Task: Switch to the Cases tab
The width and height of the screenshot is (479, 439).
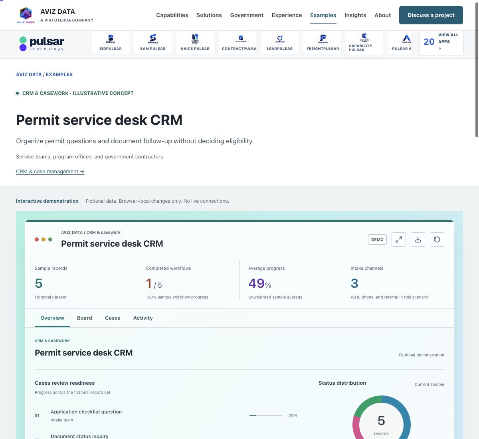Action: pos(113,318)
